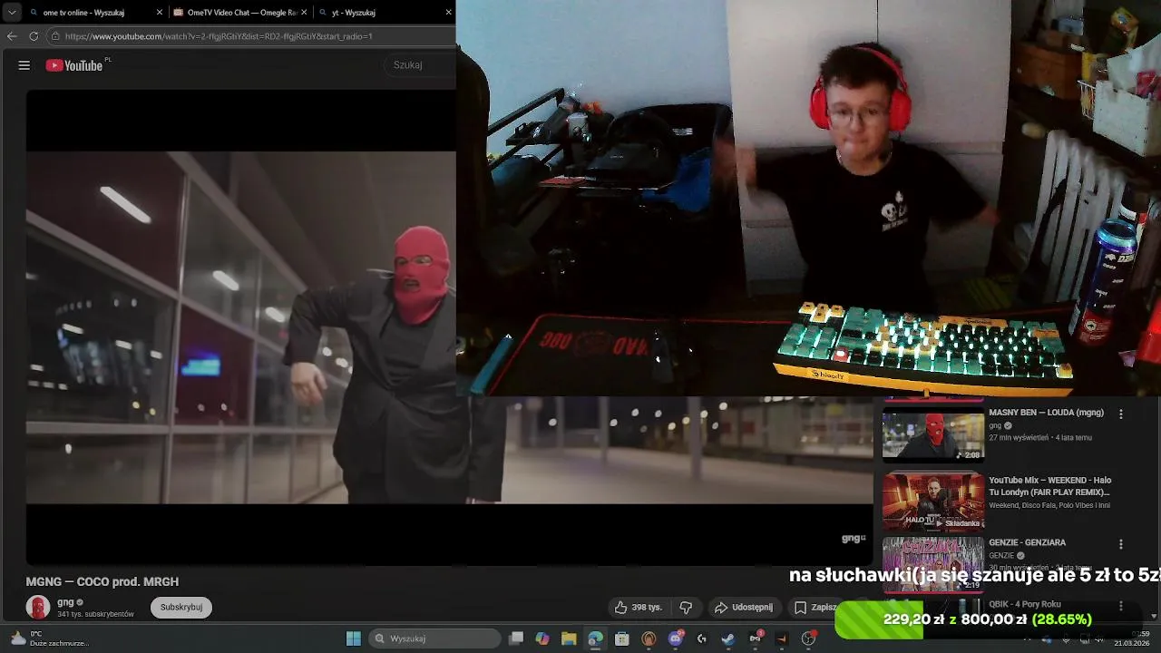Dislike the video with thumbs-down
This screenshot has width=1161, height=653.
point(686,608)
